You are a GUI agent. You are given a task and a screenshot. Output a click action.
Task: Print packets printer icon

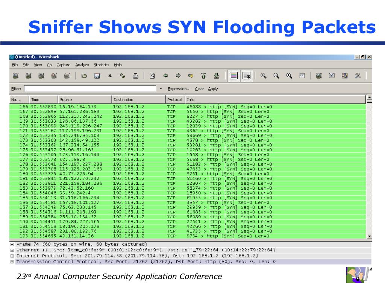point(135,76)
